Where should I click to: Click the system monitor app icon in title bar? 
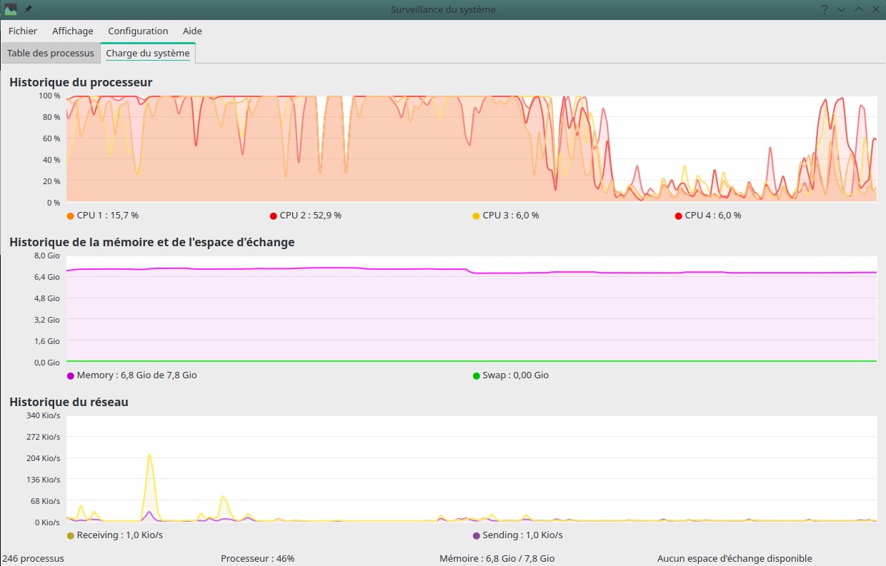coord(11,9)
